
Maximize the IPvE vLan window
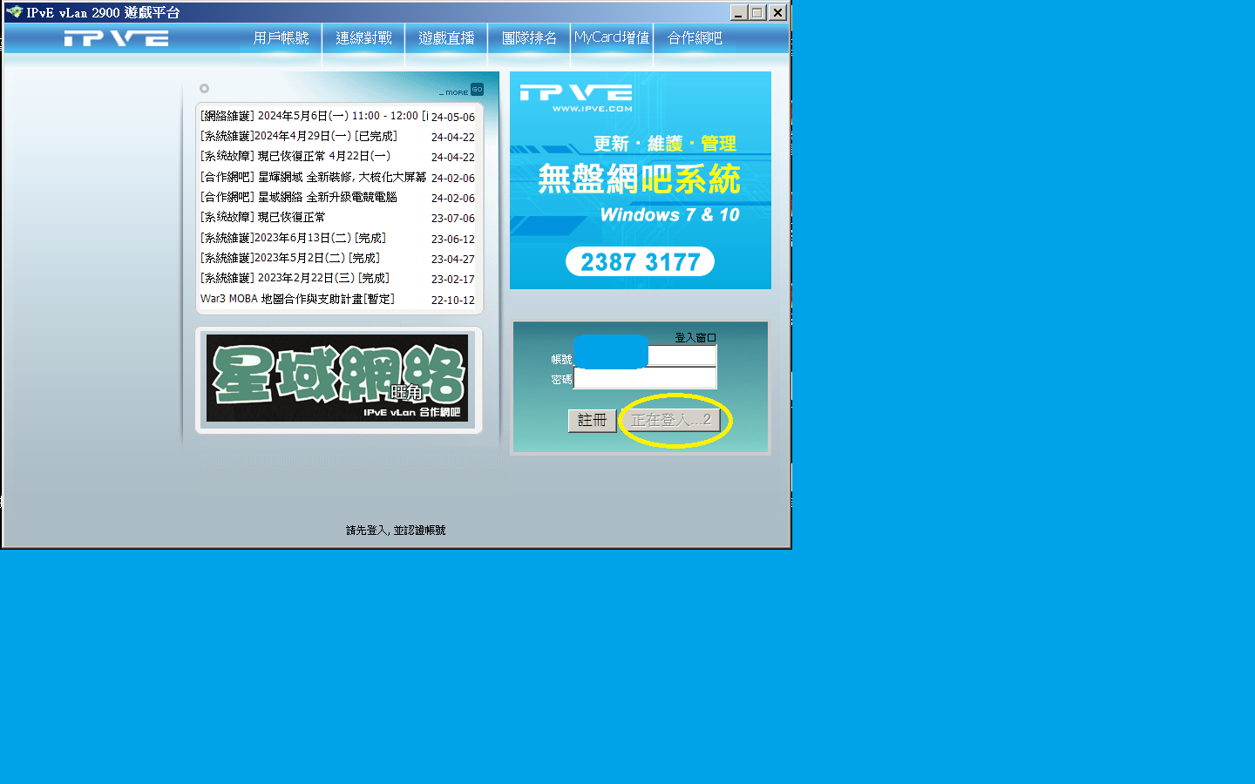757,12
